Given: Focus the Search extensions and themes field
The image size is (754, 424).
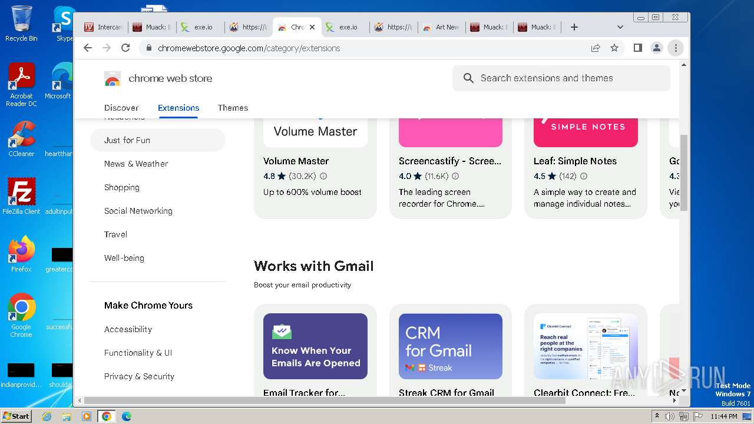Looking at the screenshot, I should click(x=561, y=78).
